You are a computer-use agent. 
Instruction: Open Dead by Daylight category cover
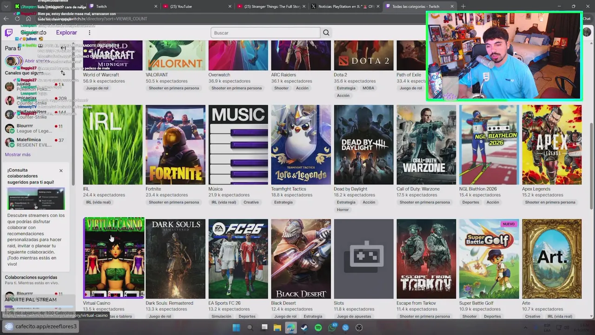coord(364,145)
